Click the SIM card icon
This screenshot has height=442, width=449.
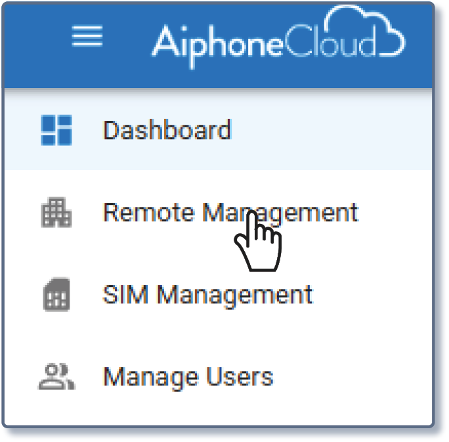coord(56,296)
